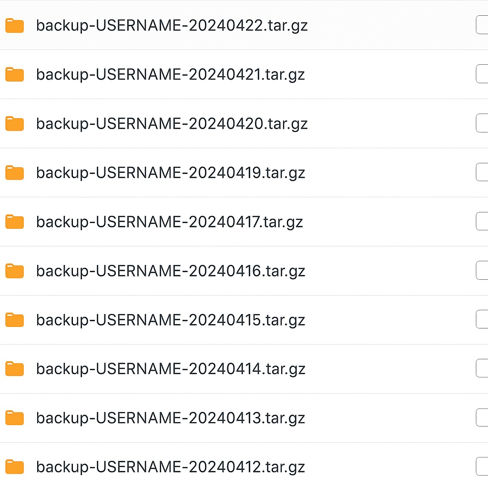Click the folder icon for backup-USERNAME-20240413.tar.gz
Viewport: 488px width, 488px height.
pyautogui.click(x=14, y=418)
